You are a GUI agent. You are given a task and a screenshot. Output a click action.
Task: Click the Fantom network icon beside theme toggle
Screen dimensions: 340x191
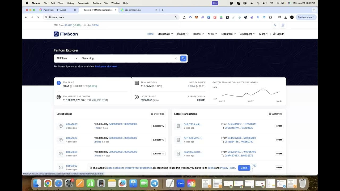coord(283,25)
